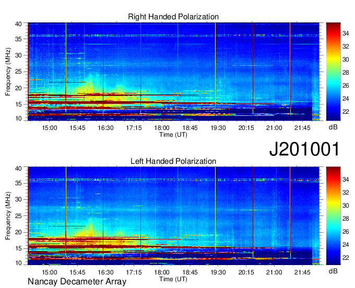This screenshot has width=355, height=288.
Task: Click the '30' frequency tick on the Left Handed plot
Action: 18,199
